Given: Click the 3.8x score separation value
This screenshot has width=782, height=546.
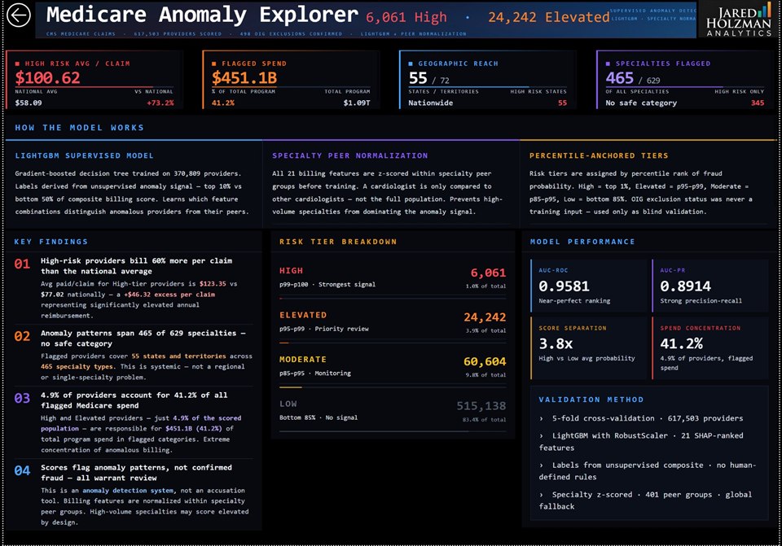Looking at the screenshot, I should [556, 343].
